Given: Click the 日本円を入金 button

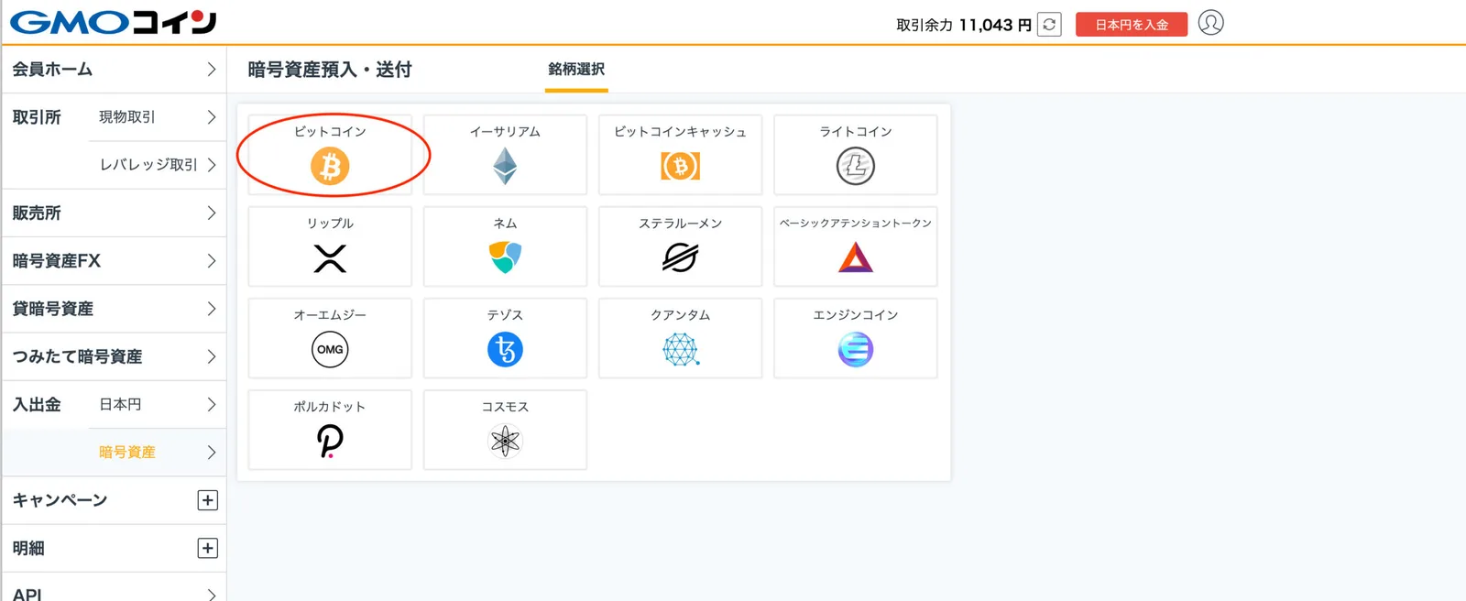Looking at the screenshot, I should pyautogui.click(x=1132, y=25).
